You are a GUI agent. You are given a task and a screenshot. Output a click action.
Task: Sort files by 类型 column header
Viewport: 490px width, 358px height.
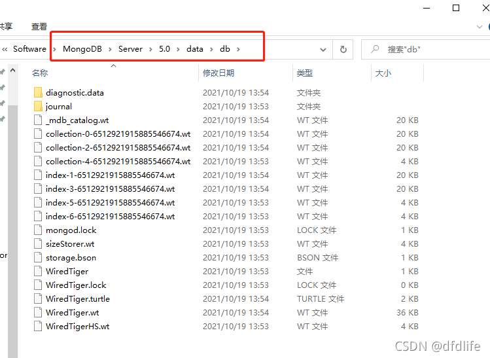[x=305, y=73]
